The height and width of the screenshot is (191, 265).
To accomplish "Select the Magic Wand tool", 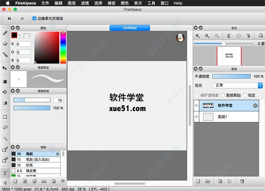I will click(5, 138).
